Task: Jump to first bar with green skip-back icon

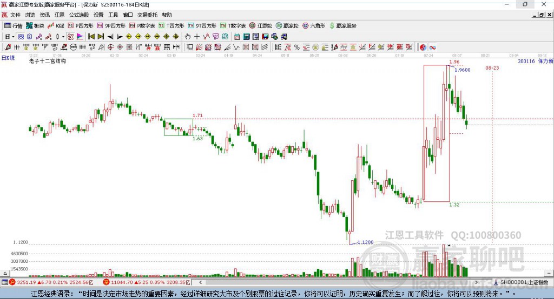Action: [x=91, y=37]
